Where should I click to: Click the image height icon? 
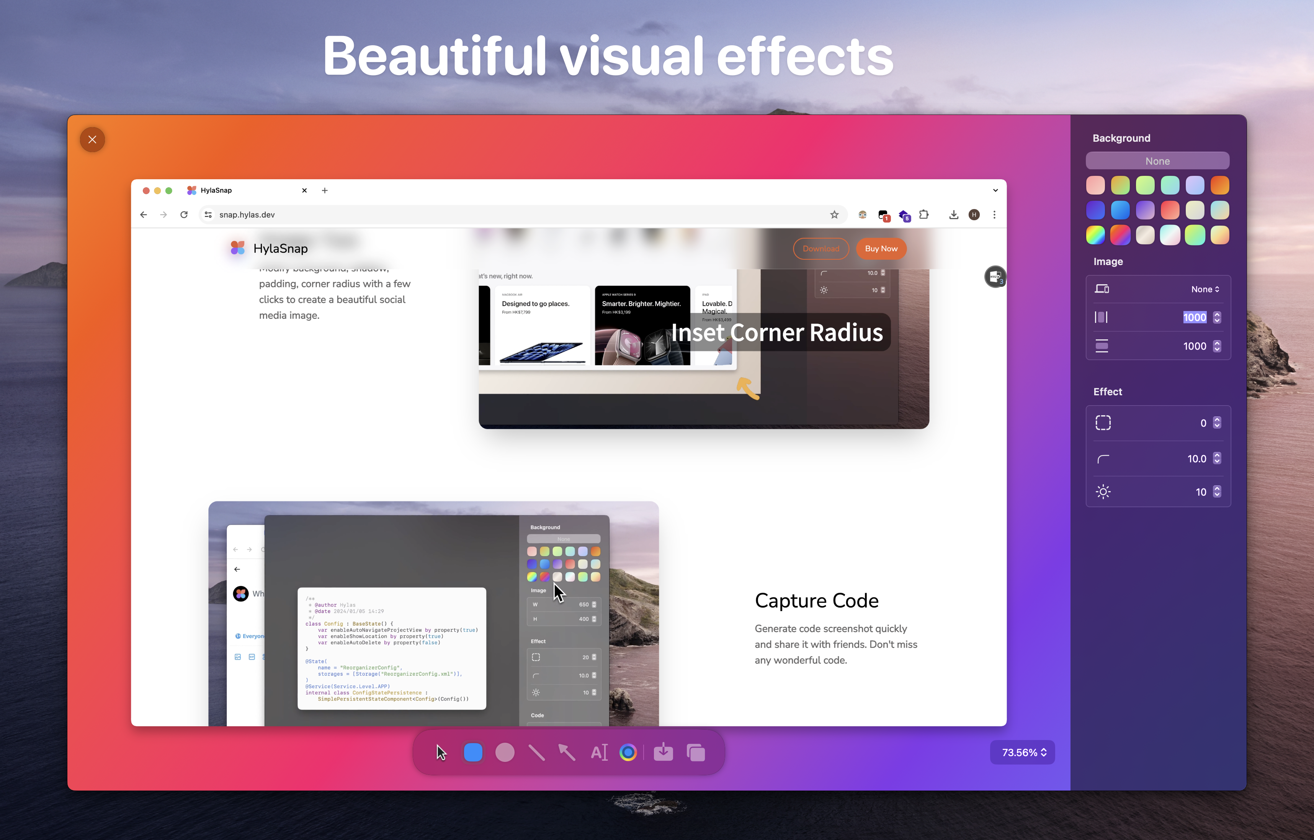coord(1101,346)
